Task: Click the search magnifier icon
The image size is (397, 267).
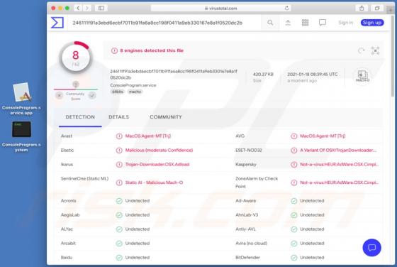Action: 270,23
